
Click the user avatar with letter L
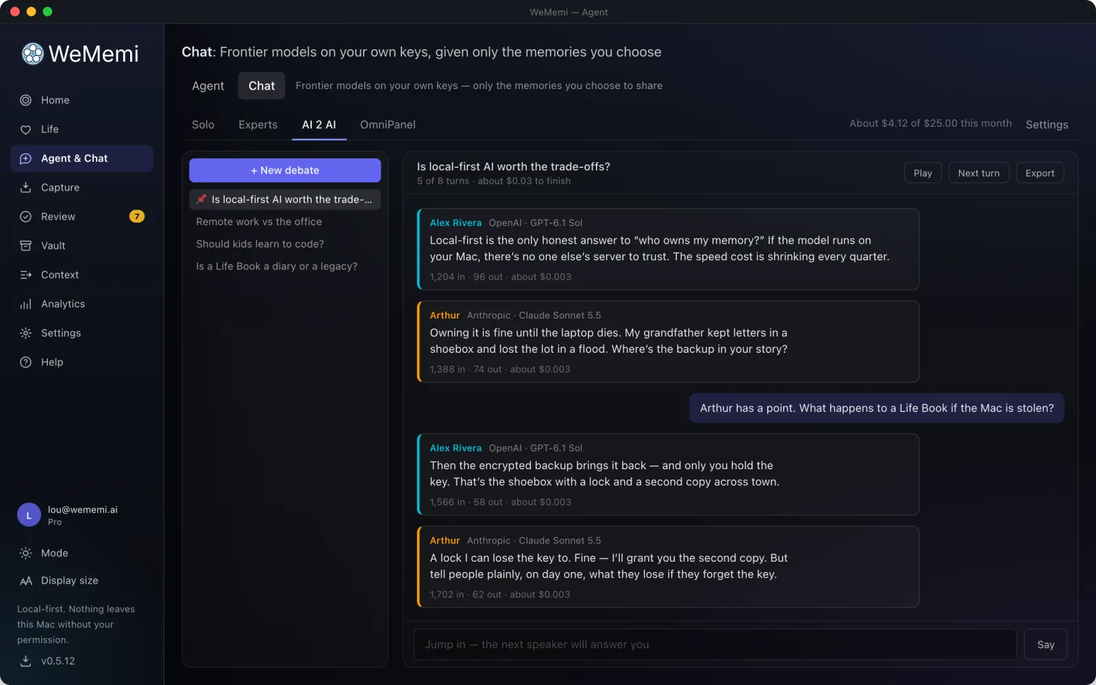pyautogui.click(x=29, y=515)
